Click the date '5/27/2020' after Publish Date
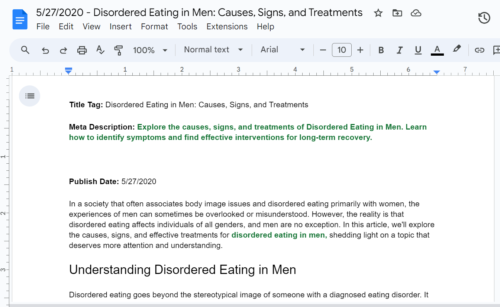Image resolution: width=500 pixels, height=307 pixels. (x=139, y=182)
